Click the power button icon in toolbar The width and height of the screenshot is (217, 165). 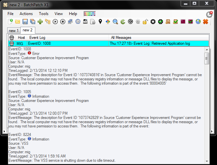130,22
